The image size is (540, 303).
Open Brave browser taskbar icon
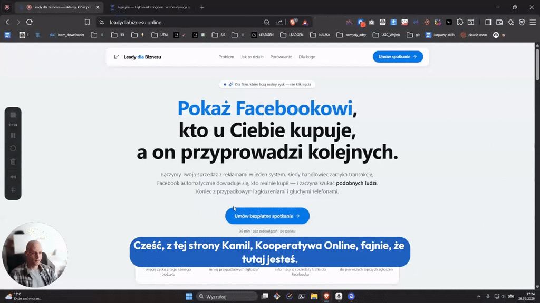coord(326,297)
